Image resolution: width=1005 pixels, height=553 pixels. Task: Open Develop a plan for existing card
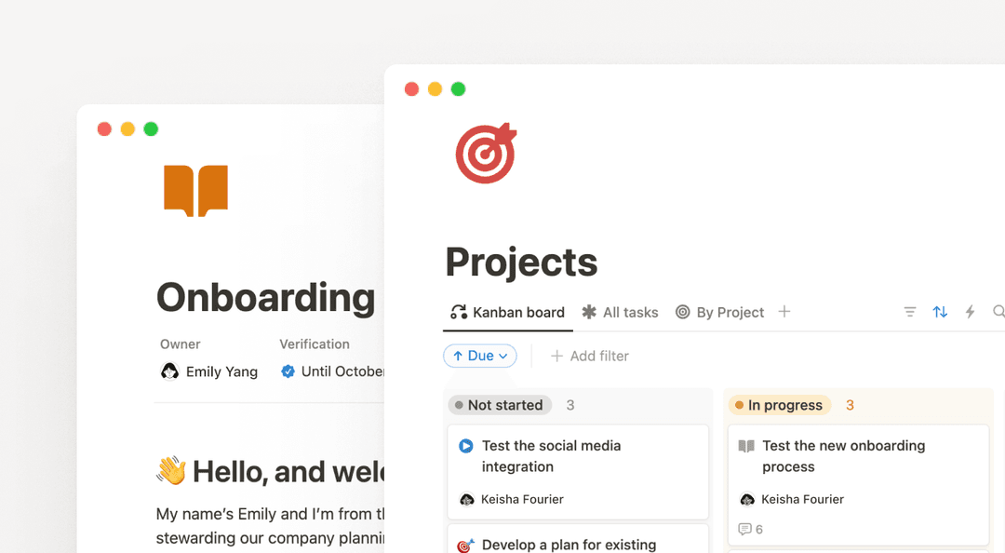point(568,544)
